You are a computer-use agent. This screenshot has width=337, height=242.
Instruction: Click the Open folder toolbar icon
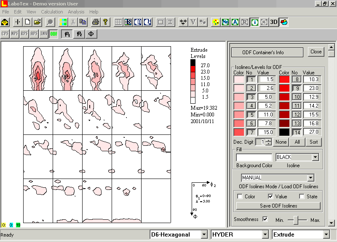pos(37,22)
